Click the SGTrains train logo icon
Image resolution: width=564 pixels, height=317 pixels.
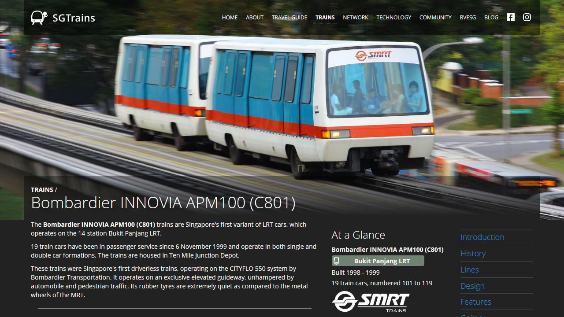pos(39,18)
